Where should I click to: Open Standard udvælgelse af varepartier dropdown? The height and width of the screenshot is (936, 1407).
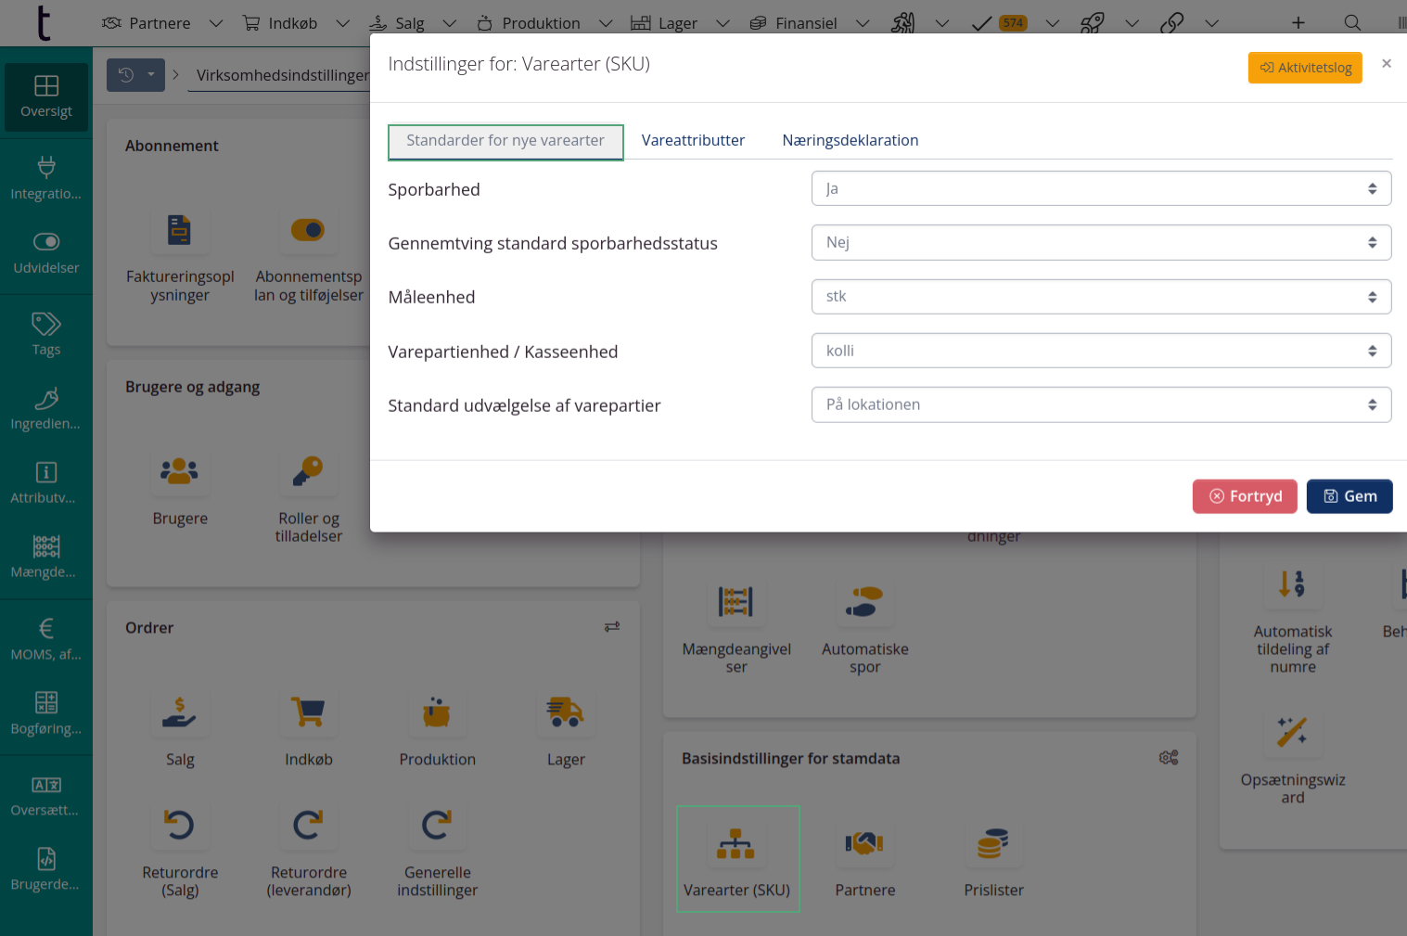click(1101, 404)
